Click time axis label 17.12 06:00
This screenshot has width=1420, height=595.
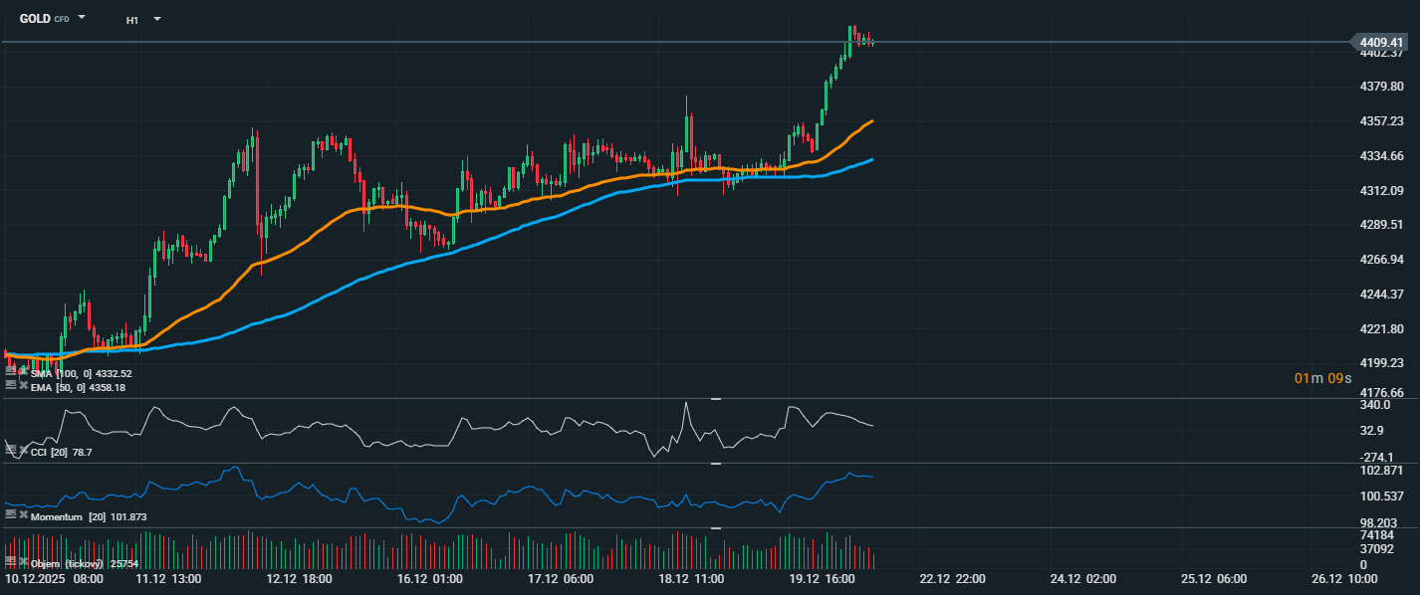tap(562, 579)
